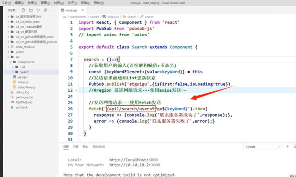Open the 转到(G) menu
This screenshot has width=296, height=177.
[x=59, y=3]
